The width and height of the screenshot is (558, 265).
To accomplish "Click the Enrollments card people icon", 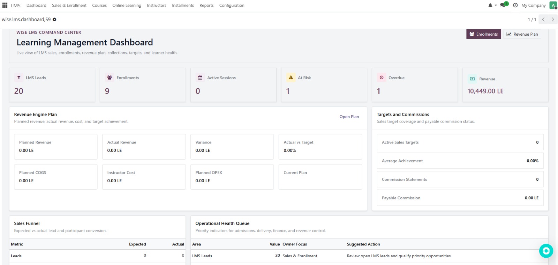I will [x=110, y=78].
